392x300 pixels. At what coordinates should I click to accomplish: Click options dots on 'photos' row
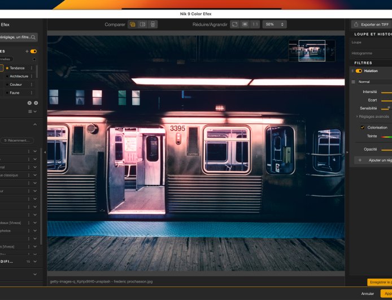pos(29,231)
